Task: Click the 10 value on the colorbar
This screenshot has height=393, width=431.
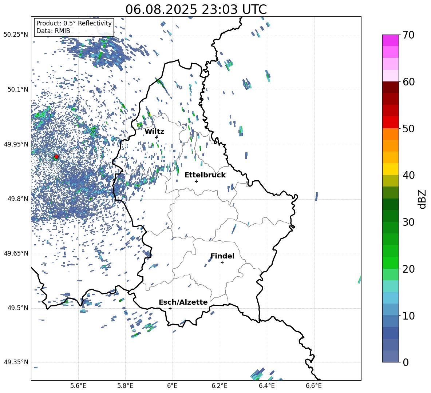Action: tap(408, 316)
